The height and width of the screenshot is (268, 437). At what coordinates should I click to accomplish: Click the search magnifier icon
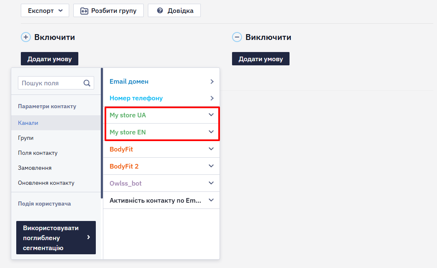tap(87, 83)
